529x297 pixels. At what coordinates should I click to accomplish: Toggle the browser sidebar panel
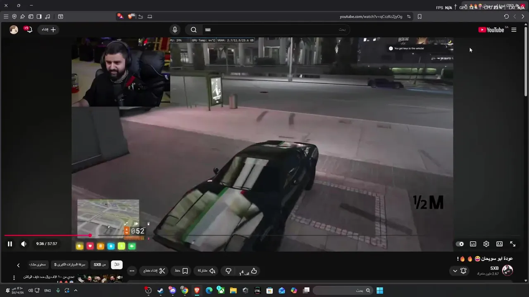(39, 16)
